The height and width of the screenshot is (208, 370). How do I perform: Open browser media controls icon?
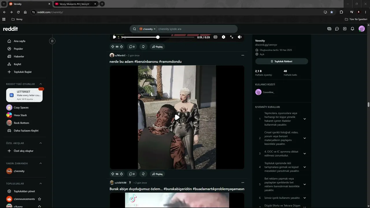[351, 12]
